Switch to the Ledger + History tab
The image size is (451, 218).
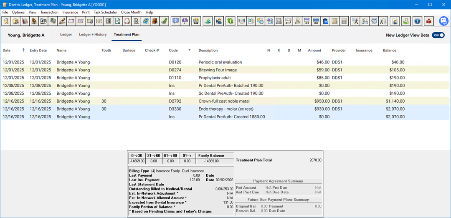coord(93,35)
